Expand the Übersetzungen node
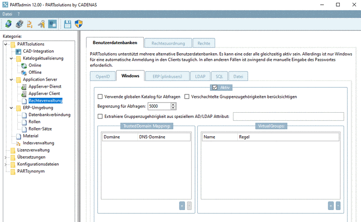This screenshot has height=222, width=361. (5, 157)
